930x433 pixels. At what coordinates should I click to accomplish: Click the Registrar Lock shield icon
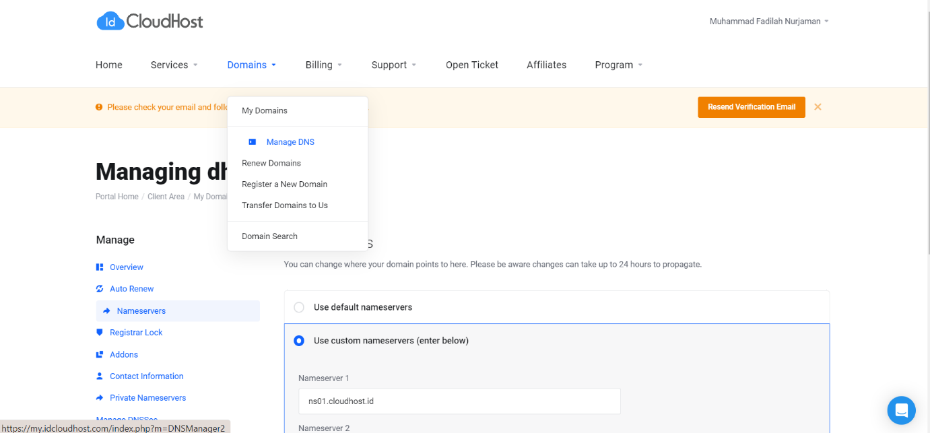point(100,333)
